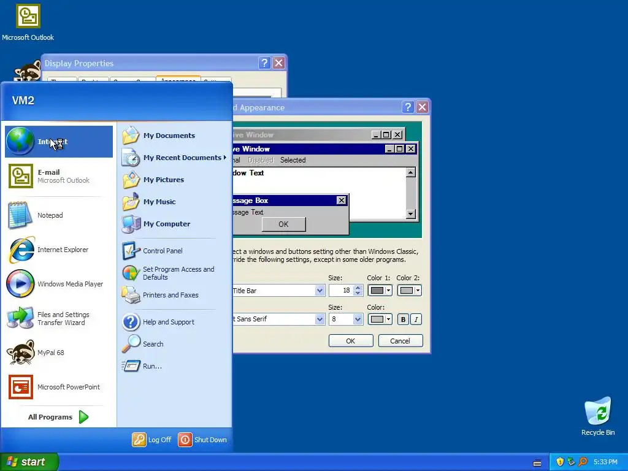Click the help button in Advanced Appearance title bar
The image size is (628, 471).
point(408,107)
